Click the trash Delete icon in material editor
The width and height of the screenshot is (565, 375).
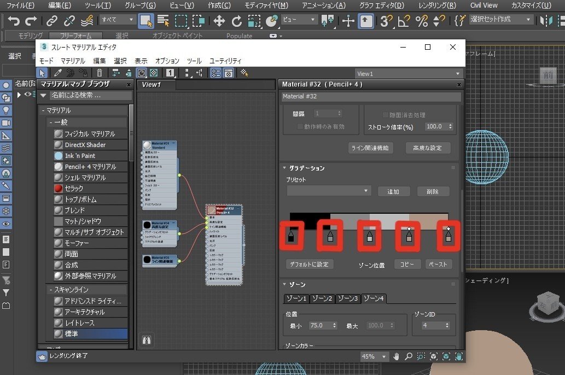(x=99, y=73)
